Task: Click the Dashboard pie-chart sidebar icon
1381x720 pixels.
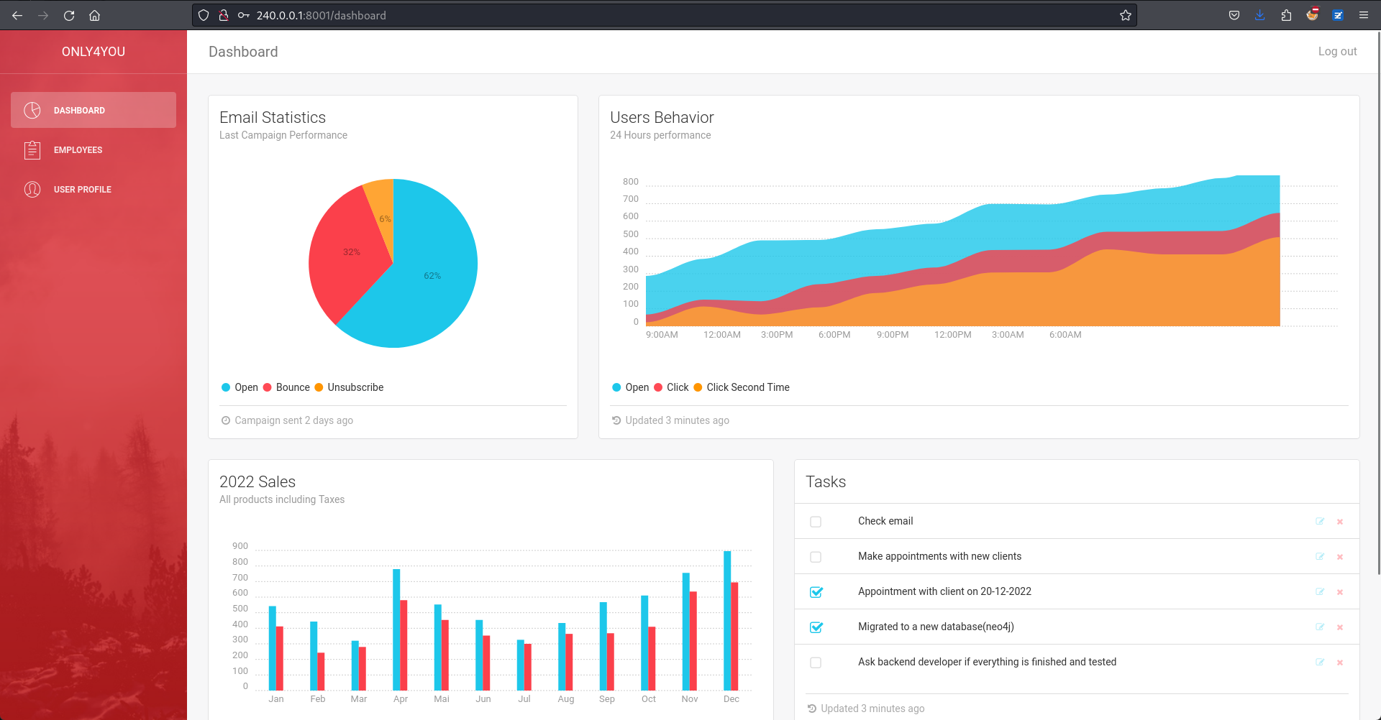Action: pyautogui.click(x=32, y=110)
